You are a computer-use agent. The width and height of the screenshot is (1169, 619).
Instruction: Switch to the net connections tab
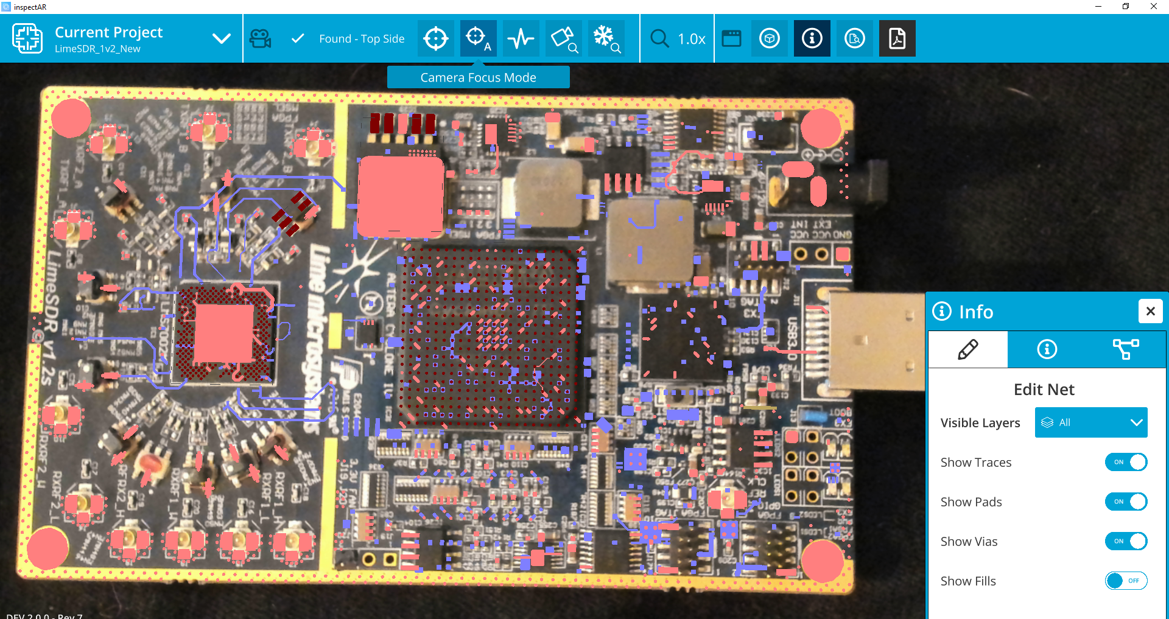coord(1126,349)
